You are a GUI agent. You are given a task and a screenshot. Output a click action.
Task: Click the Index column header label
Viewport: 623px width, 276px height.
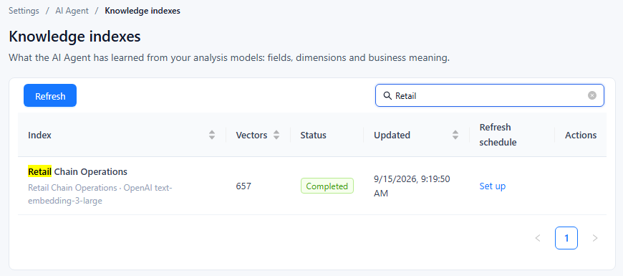point(39,135)
